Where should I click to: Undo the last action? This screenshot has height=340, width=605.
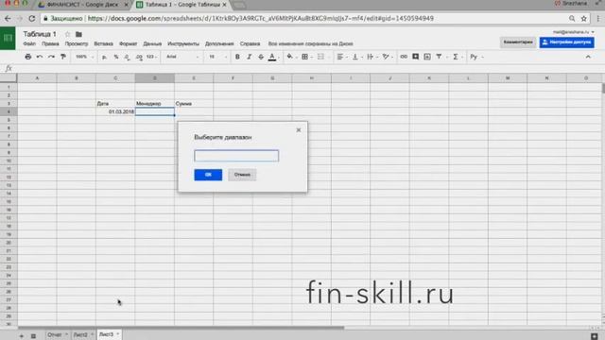click(40, 57)
